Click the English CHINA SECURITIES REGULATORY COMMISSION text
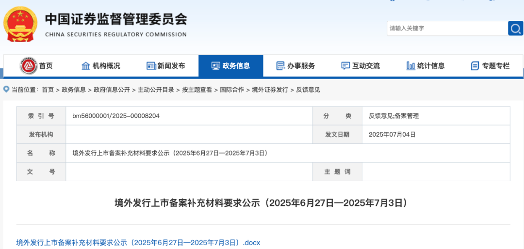524x249 pixels. [x=115, y=34]
